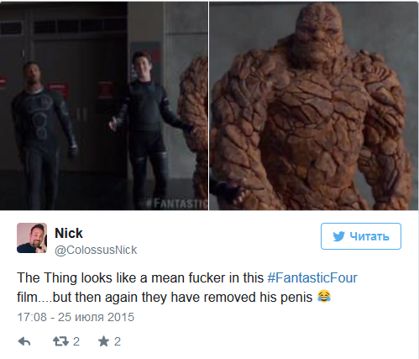
Task: Follow the user via the Читать button text
Action: [x=369, y=236]
